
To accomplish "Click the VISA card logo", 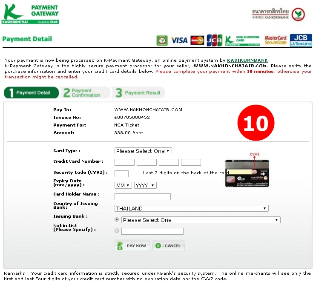I will pyautogui.click(x=179, y=40).
